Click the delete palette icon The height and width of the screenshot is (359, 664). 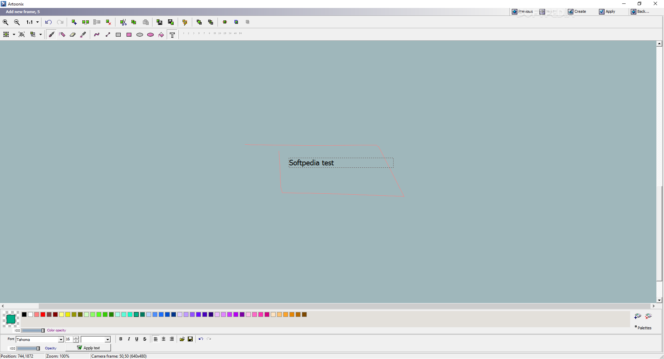(x=648, y=316)
